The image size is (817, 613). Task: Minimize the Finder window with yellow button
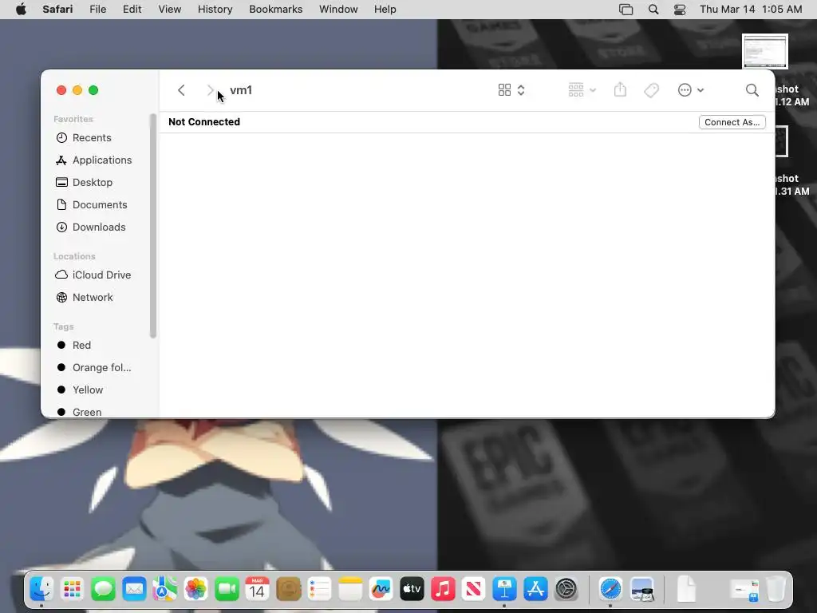pos(77,90)
